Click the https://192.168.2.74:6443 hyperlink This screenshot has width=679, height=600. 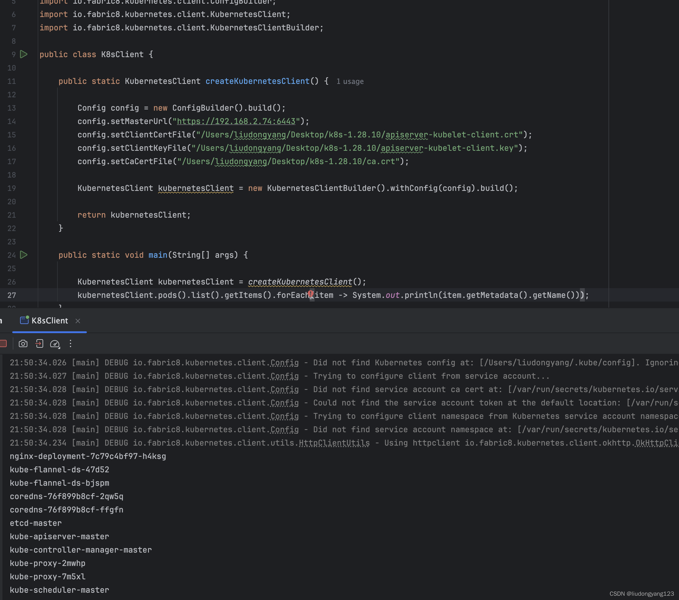click(236, 121)
